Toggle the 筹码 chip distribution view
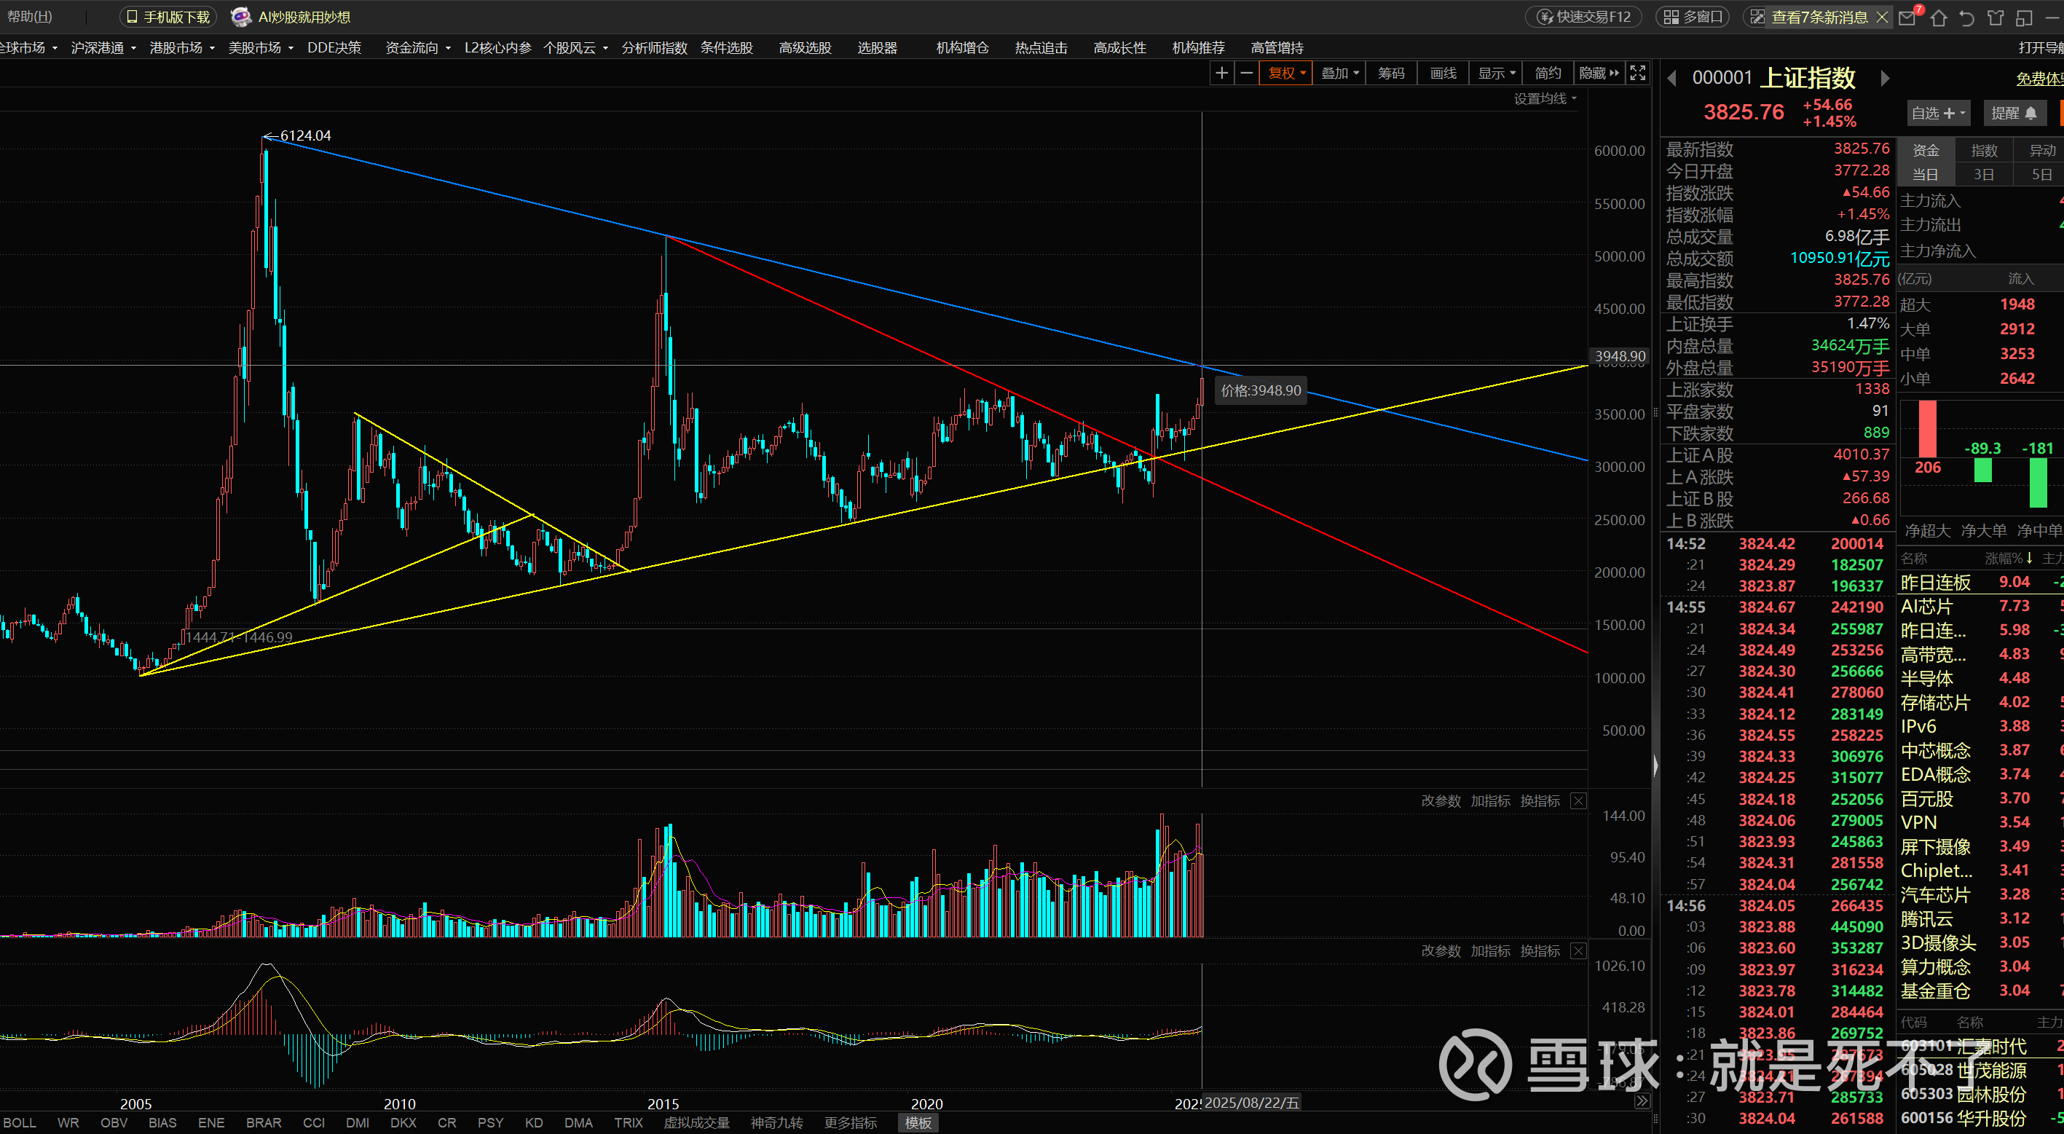This screenshot has width=2064, height=1134. click(x=1391, y=73)
